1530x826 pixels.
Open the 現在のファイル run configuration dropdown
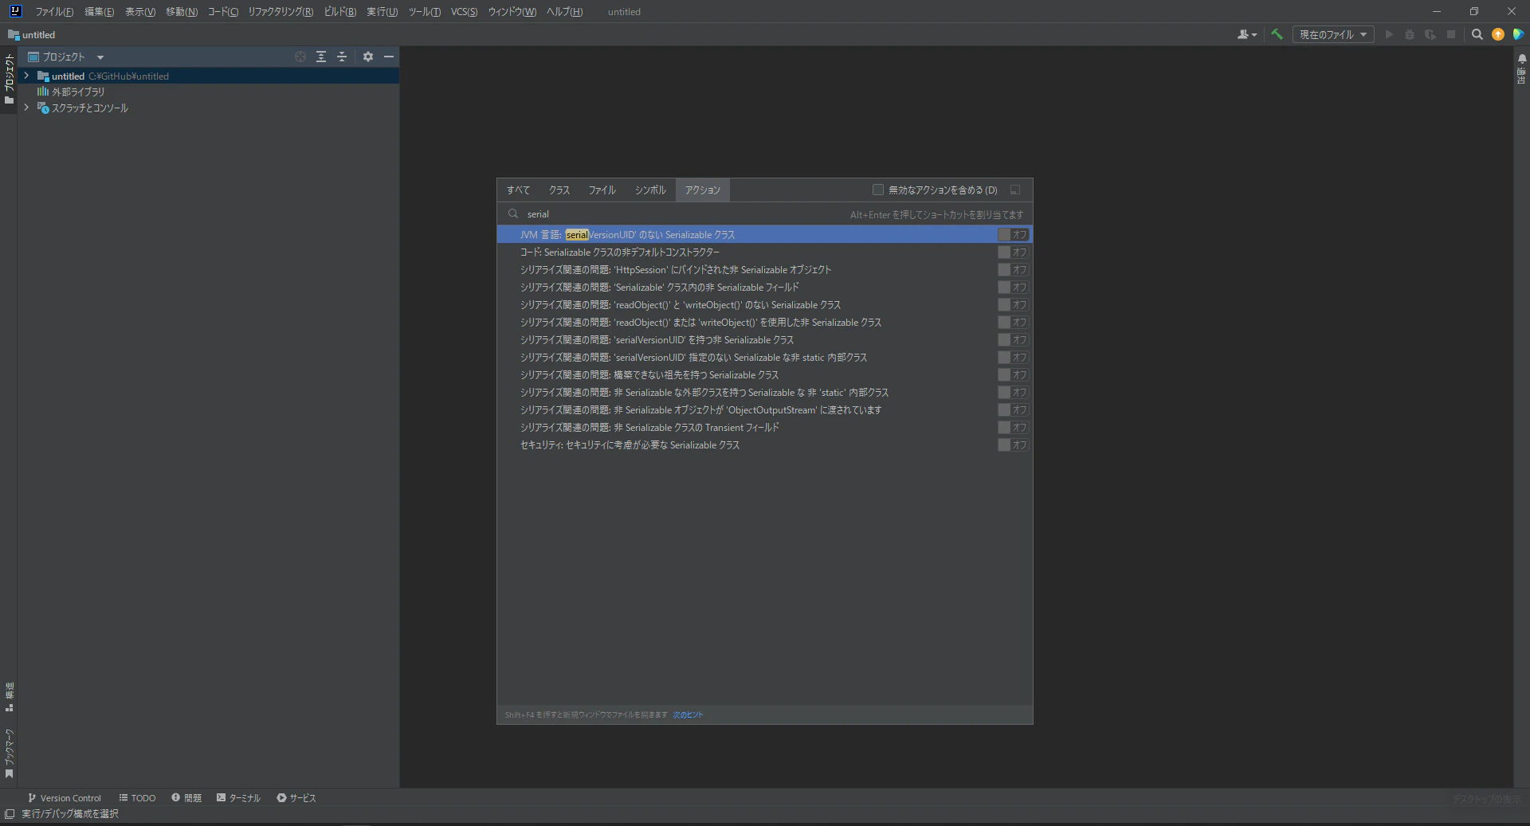(x=1333, y=35)
